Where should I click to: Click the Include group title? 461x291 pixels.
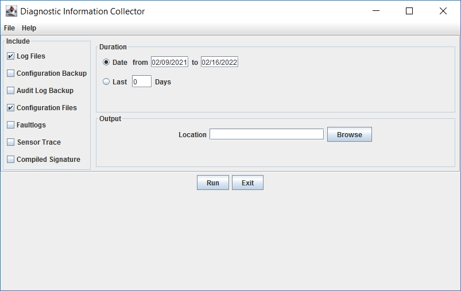(18, 41)
